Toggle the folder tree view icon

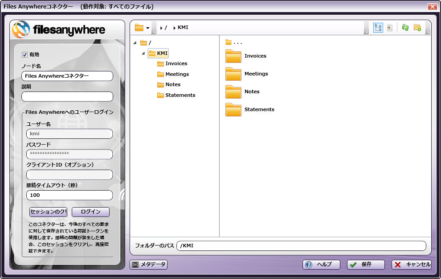click(x=378, y=28)
